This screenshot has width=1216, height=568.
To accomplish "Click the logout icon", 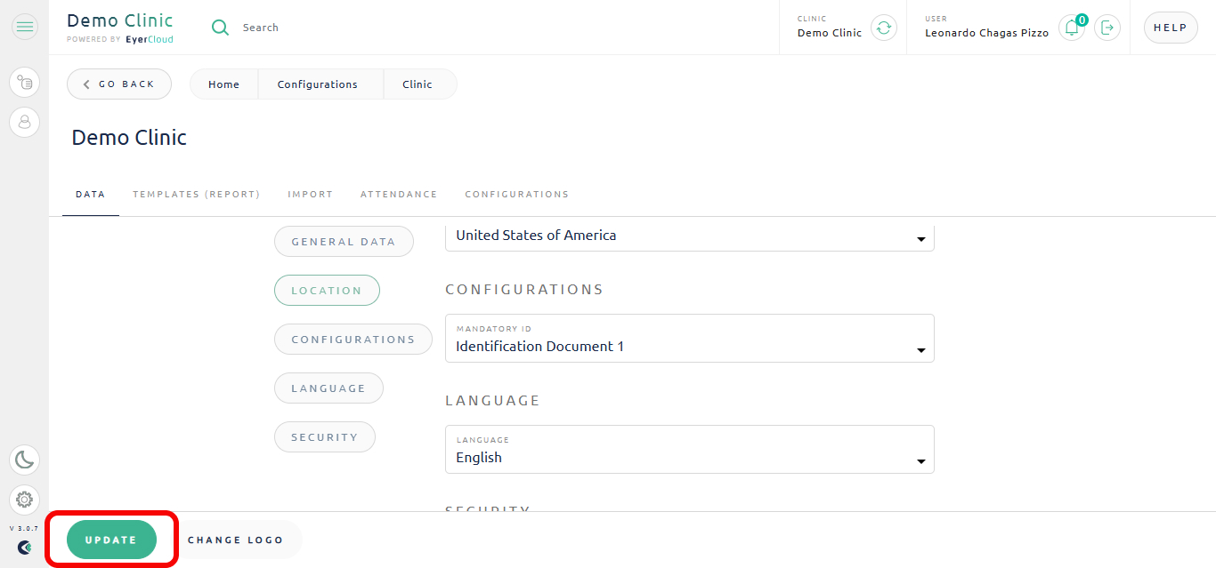I will pos(1107,28).
